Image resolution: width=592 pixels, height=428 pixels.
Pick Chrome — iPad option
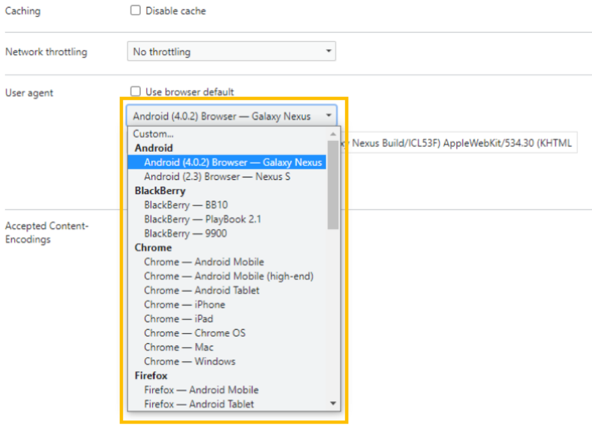179,318
